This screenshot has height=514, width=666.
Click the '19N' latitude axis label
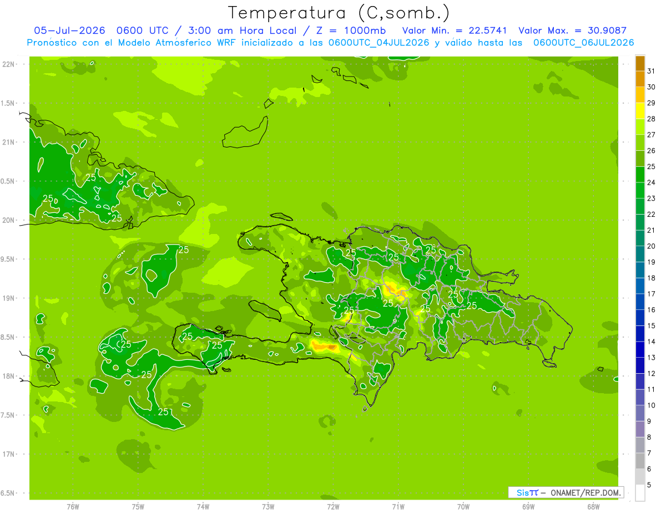tap(8, 298)
